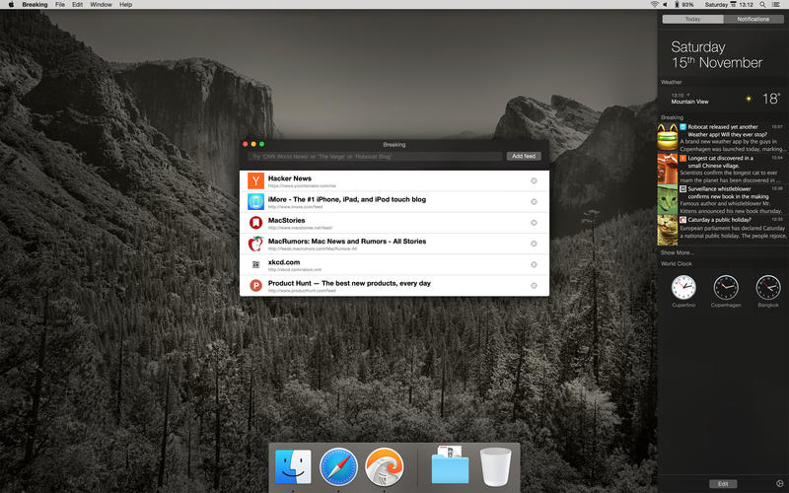Launch the Breaking app from Dock
This screenshot has height=493, width=789.
384,465
